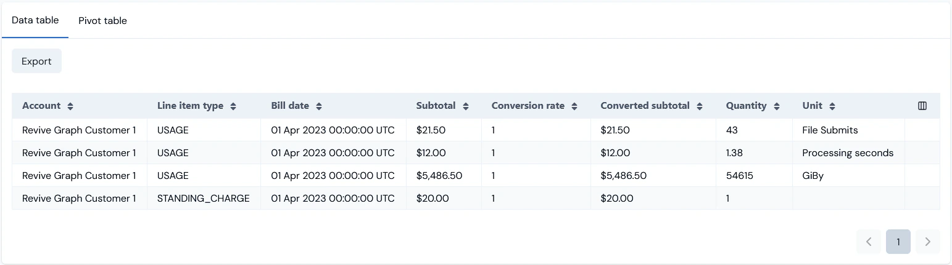The image size is (952, 265).
Task: Click the Line item type sort icon
Action: tap(233, 106)
